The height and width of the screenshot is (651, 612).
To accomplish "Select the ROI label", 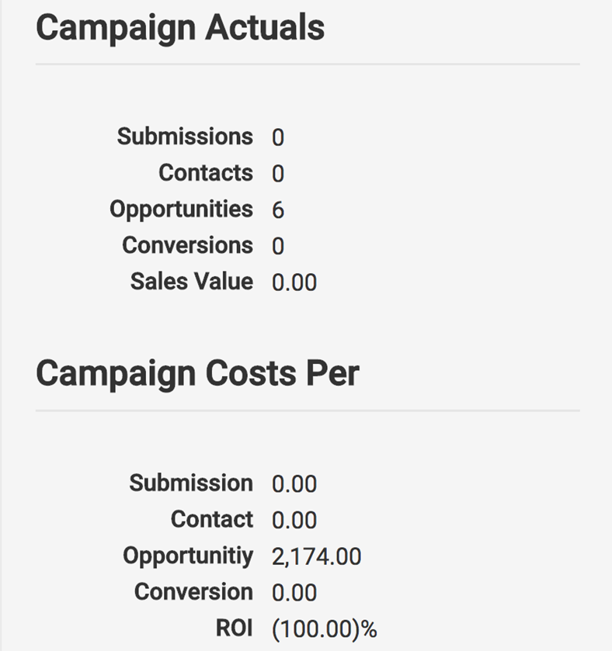I will point(235,628).
